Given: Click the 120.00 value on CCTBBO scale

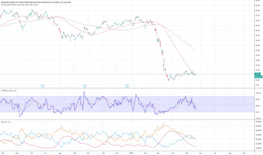Looking at the screenshot, I should 258,93.
